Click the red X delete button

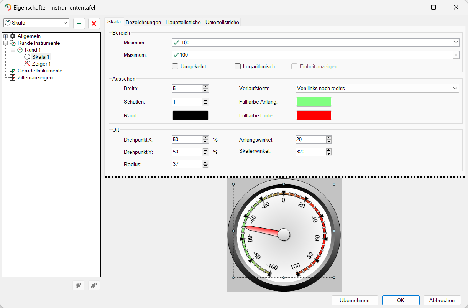[94, 23]
